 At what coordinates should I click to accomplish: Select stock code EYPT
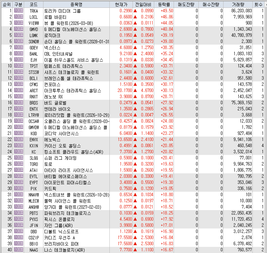(x=34, y=183)
